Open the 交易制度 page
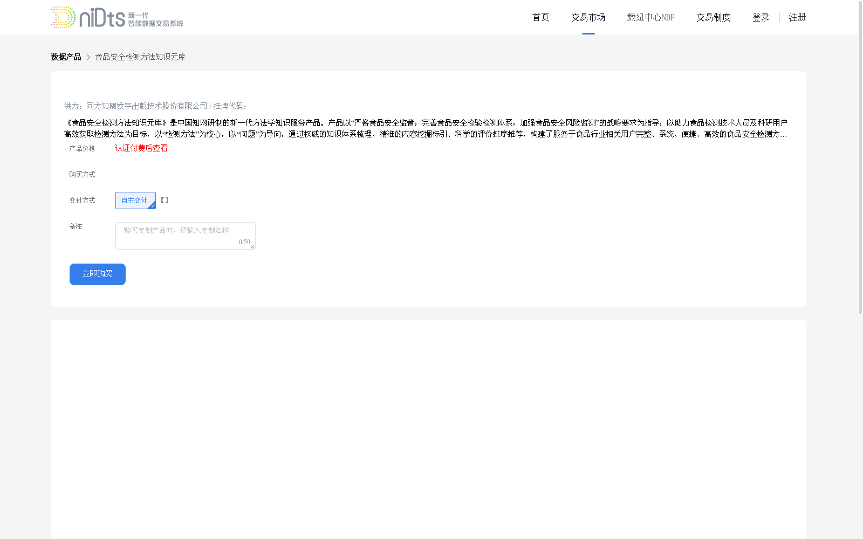 713,17
